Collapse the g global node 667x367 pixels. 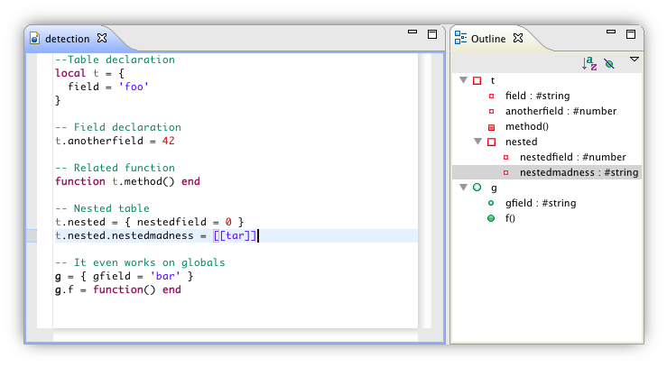click(464, 187)
